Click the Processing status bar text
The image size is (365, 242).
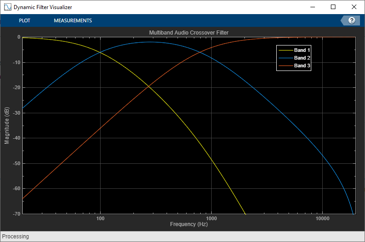point(15,237)
